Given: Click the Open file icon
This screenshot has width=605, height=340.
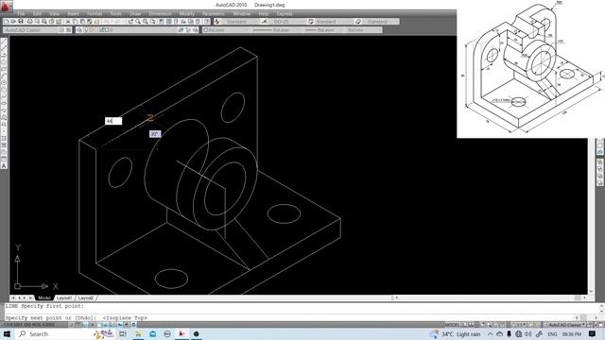Looking at the screenshot, I should (13, 22).
